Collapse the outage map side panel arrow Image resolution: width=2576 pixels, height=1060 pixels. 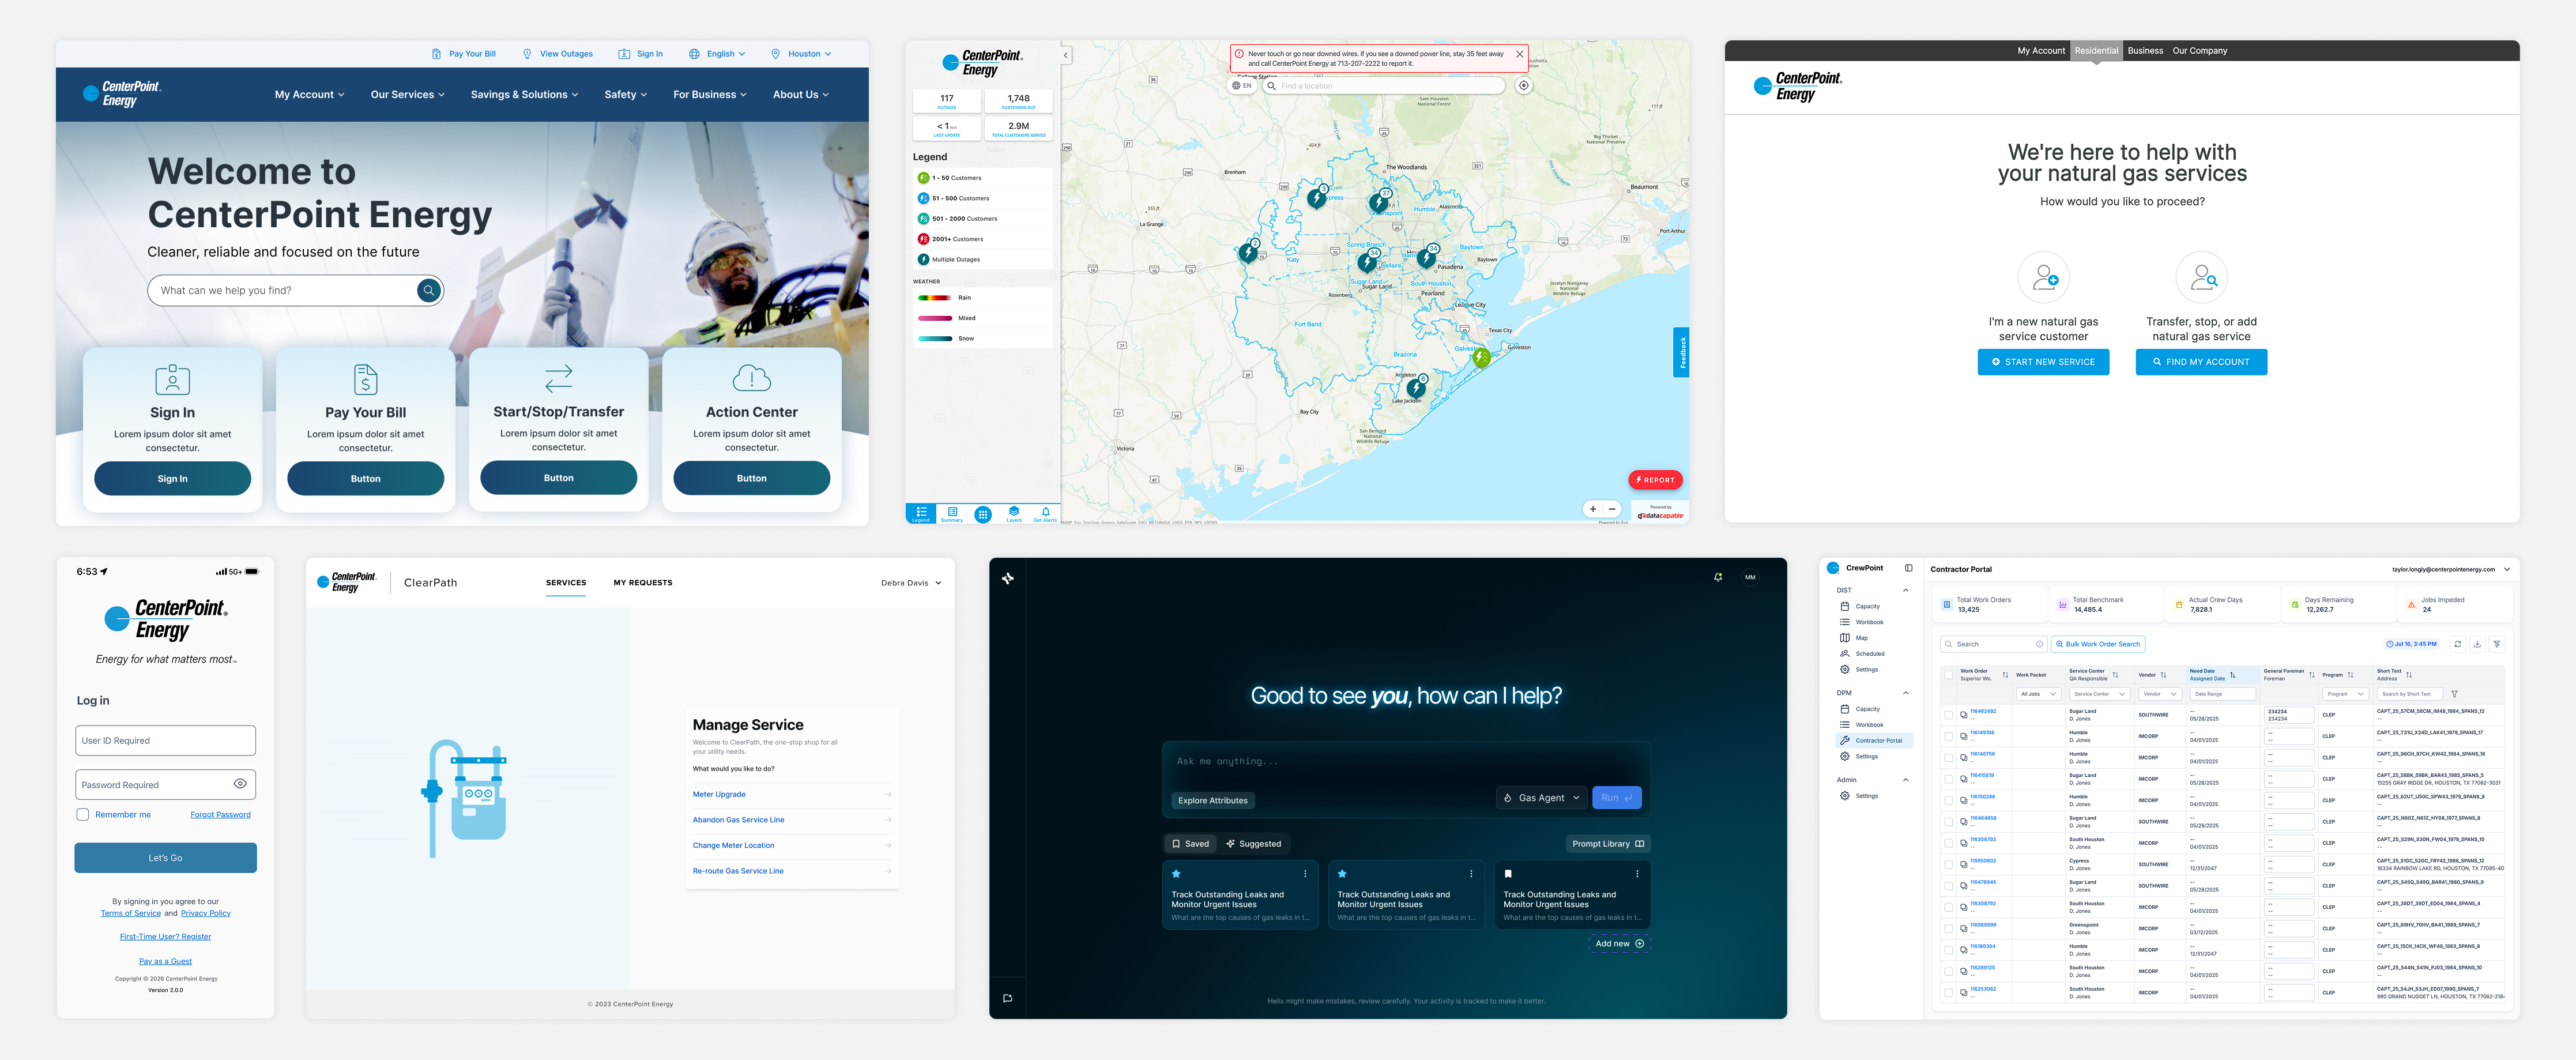[1066, 56]
